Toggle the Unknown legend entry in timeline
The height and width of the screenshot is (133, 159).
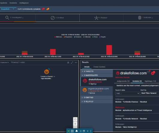[x=87, y=37]
